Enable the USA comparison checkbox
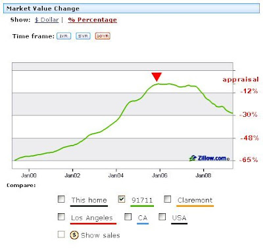This screenshot has width=263, height=250. (x=162, y=217)
